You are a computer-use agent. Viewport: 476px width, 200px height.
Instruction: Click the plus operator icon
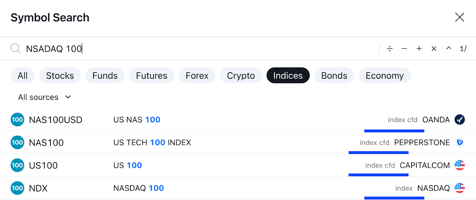coord(419,48)
